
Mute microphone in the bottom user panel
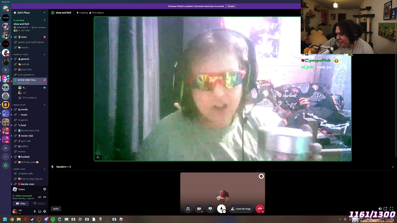pyautogui.click(x=35, y=211)
